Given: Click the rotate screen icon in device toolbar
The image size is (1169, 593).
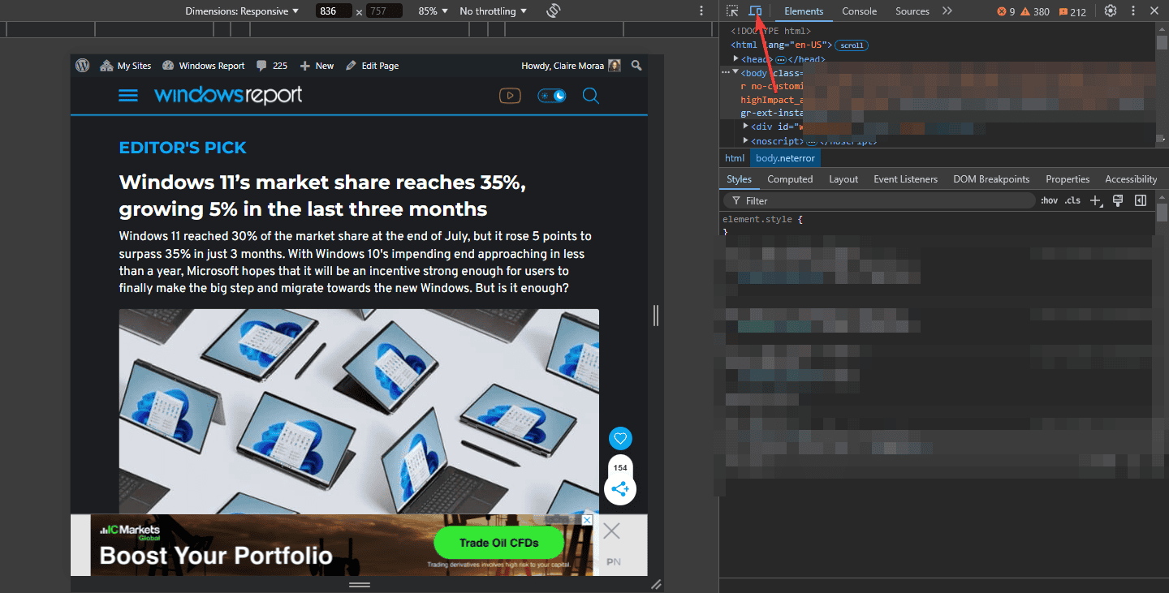Looking at the screenshot, I should pyautogui.click(x=554, y=11).
